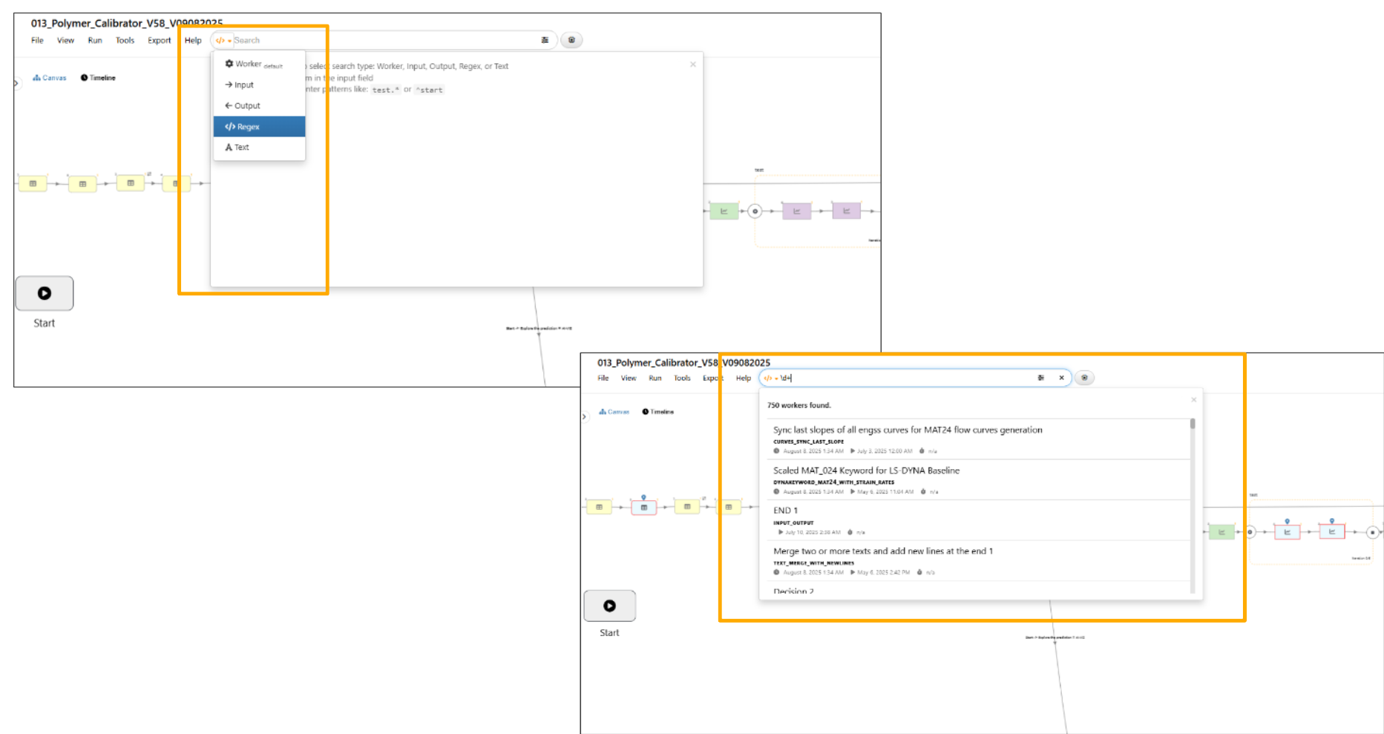The width and height of the screenshot is (1384, 734).
Task: Select first yellow table node, upper-left window
Action: coord(33,183)
